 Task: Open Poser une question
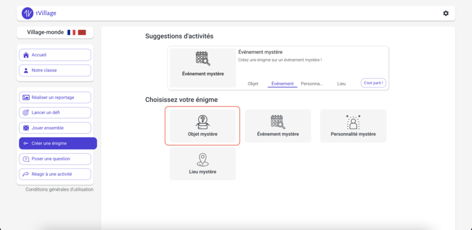55,159
